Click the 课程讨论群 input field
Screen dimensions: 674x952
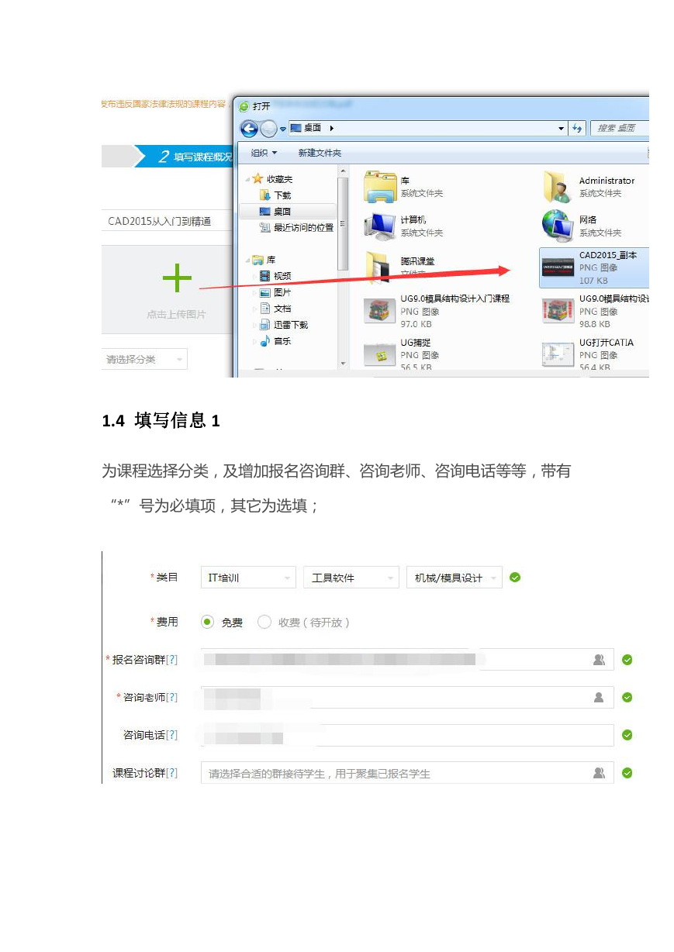[x=407, y=773]
